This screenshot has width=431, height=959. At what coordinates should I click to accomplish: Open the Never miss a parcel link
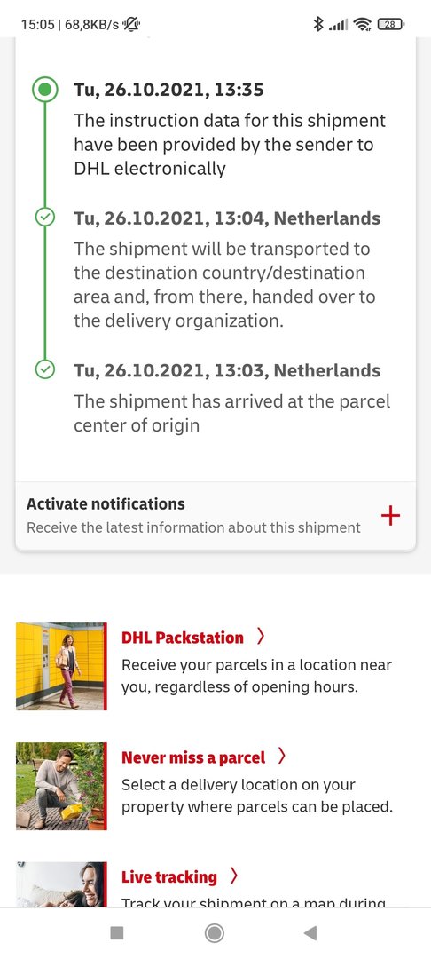(x=193, y=757)
